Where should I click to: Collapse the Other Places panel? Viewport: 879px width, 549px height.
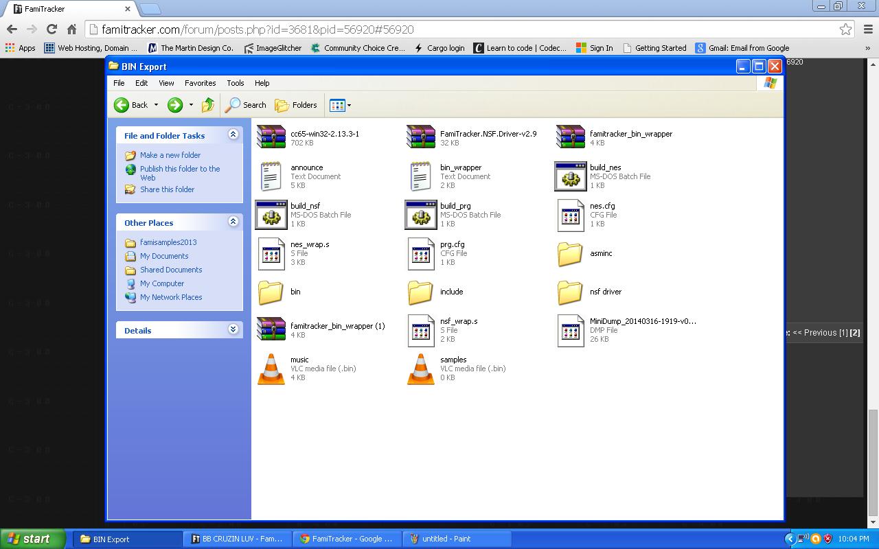pyautogui.click(x=233, y=222)
